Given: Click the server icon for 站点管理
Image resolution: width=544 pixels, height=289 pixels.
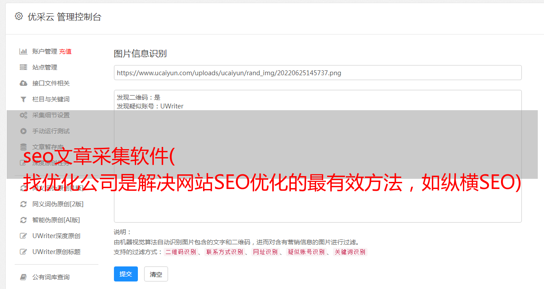Looking at the screenshot, I should pyautogui.click(x=23, y=67).
